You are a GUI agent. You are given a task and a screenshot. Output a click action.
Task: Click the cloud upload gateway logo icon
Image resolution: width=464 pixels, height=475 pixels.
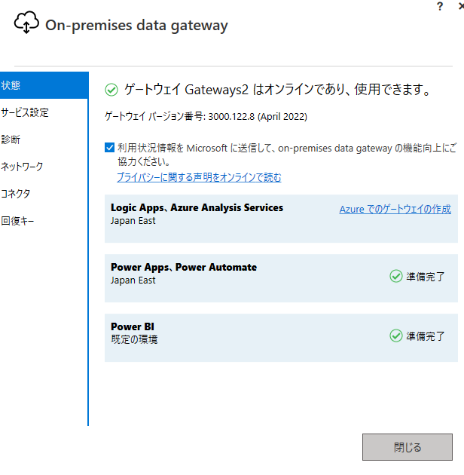pos(26,23)
